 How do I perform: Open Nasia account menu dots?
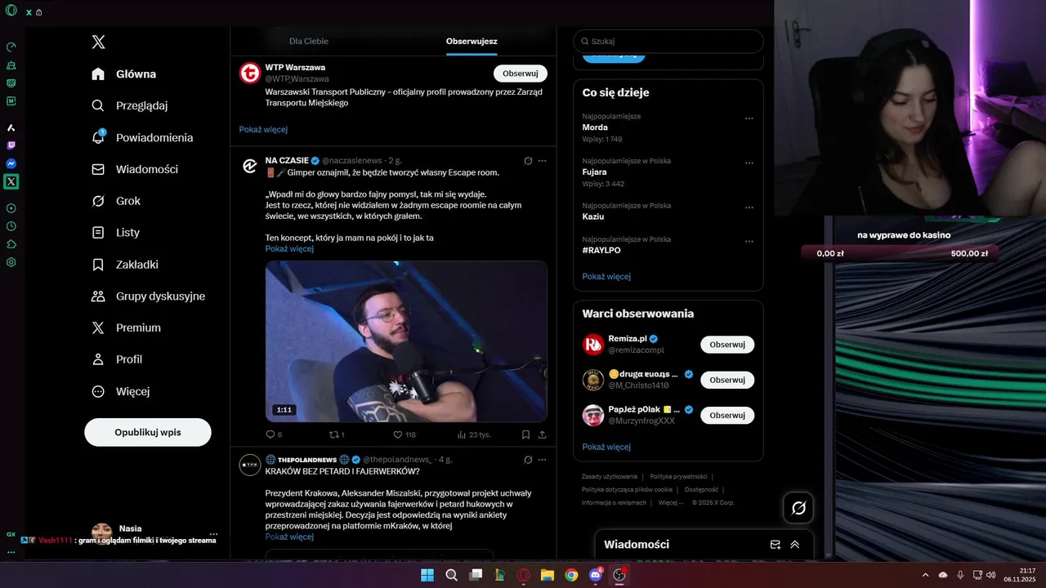click(214, 533)
